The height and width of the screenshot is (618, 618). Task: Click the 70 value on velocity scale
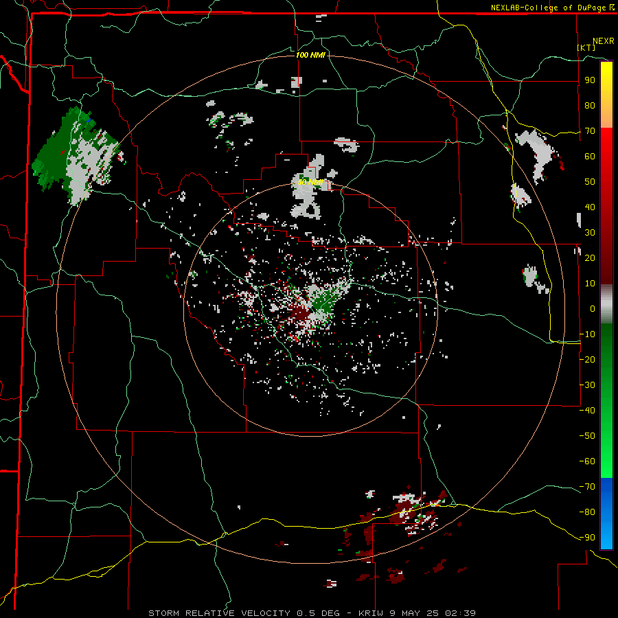point(590,131)
